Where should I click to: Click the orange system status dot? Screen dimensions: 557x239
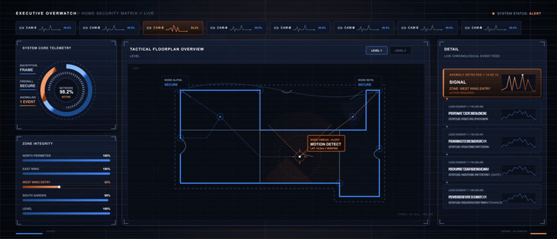tap(493, 13)
